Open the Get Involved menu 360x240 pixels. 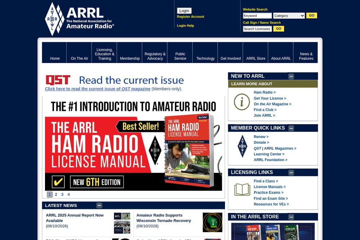coord(230,53)
